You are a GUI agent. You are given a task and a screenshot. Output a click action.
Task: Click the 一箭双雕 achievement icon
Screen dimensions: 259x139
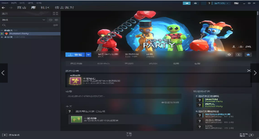77,119
